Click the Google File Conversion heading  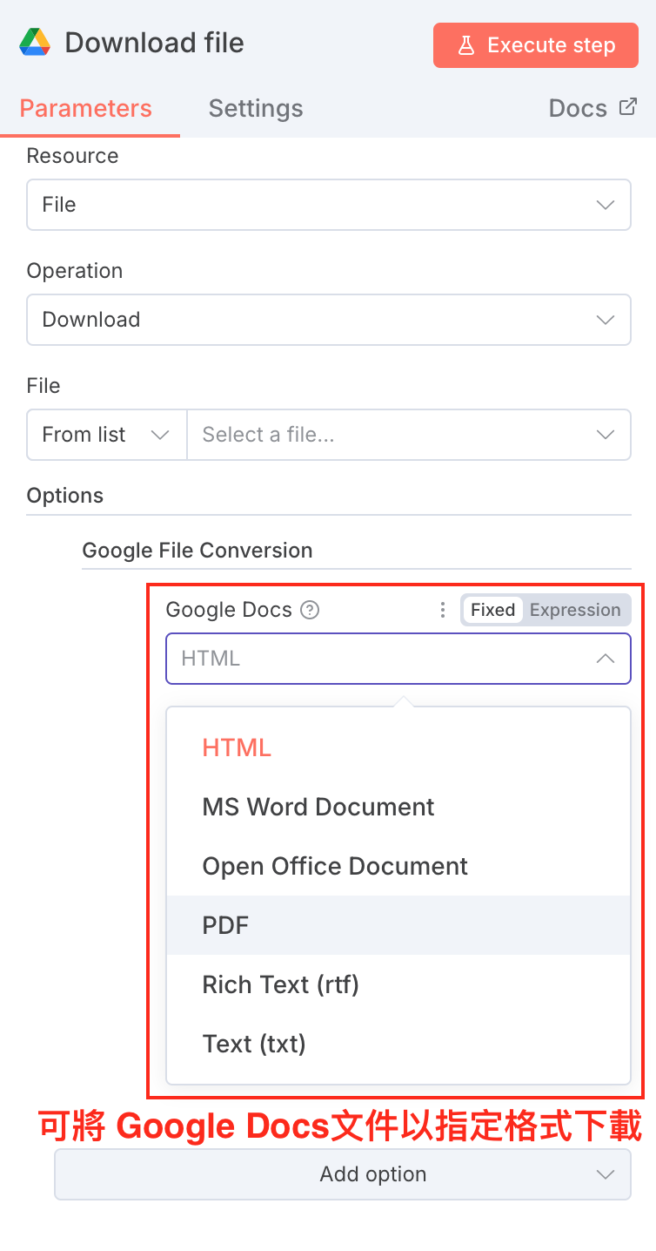(x=197, y=551)
